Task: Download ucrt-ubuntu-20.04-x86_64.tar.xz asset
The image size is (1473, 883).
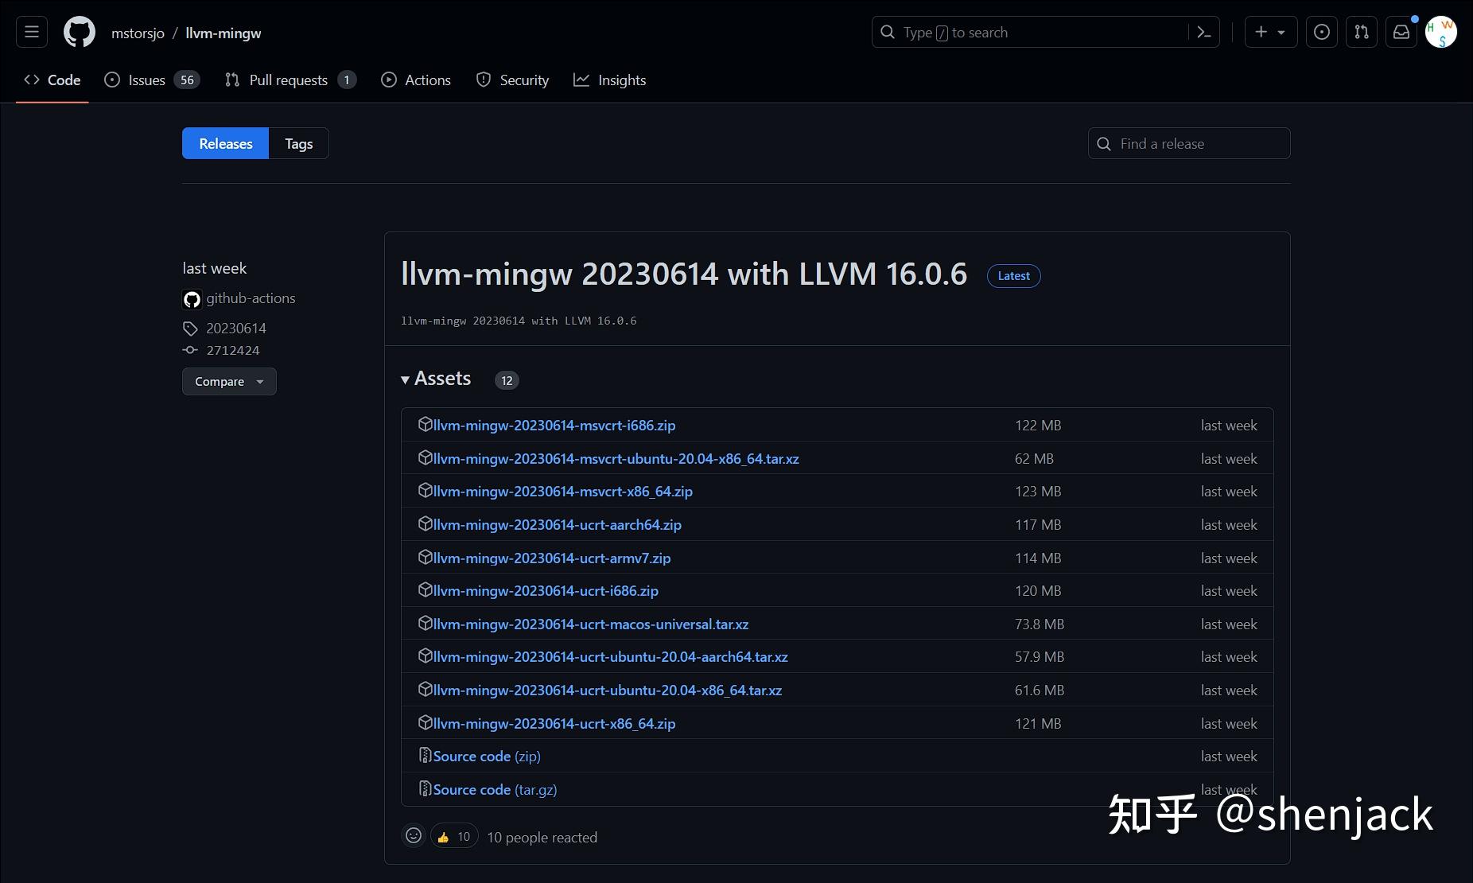Action: pos(608,690)
